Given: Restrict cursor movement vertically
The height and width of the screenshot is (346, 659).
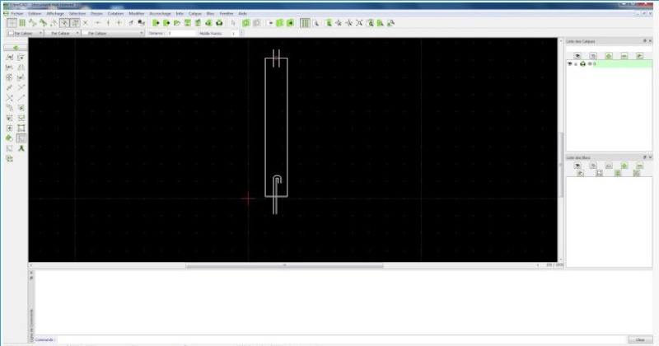Looking at the screenshot, I should (108, 23).
